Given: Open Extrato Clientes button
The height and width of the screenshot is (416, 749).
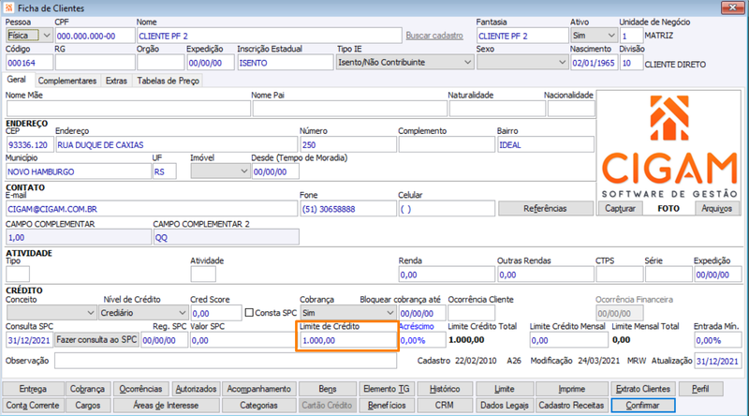Looking at the screenshot, I should 643,389.
